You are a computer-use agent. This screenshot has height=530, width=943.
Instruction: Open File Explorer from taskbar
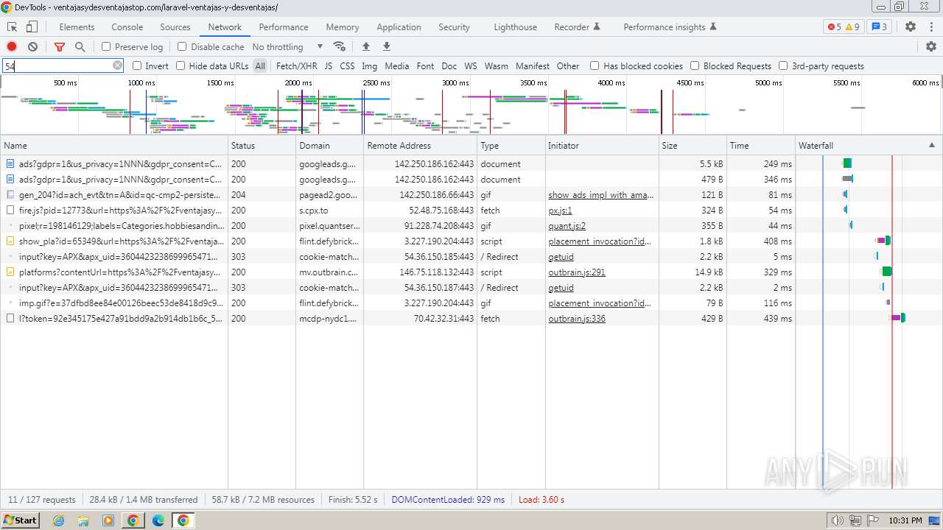[83, 520]
